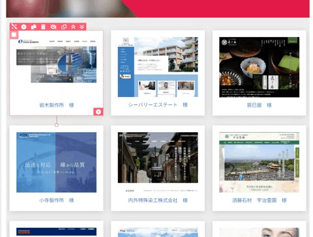Screen dimensions: 313x237
Task: Click the add circle plus icon in toolbar
Action: coord(24,27)
